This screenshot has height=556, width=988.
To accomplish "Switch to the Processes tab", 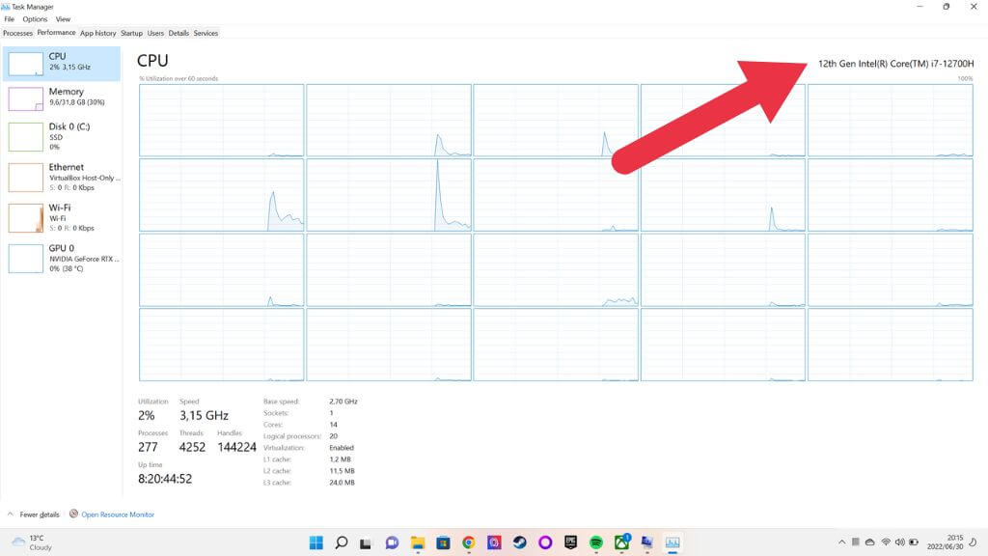I will (x=17, y=33).
